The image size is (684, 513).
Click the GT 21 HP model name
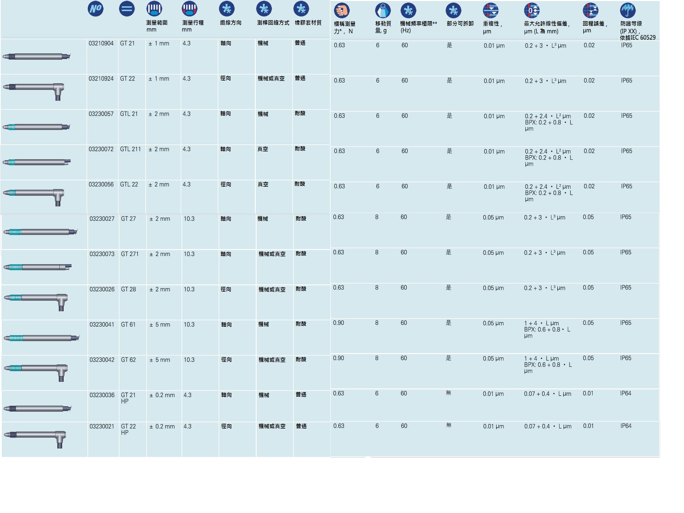tap(128, 398)
